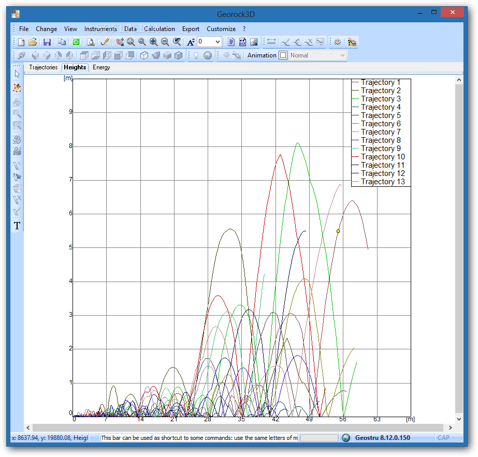Select the T text tool
This screenshot has width=478, height=457.
click(17, 226)
